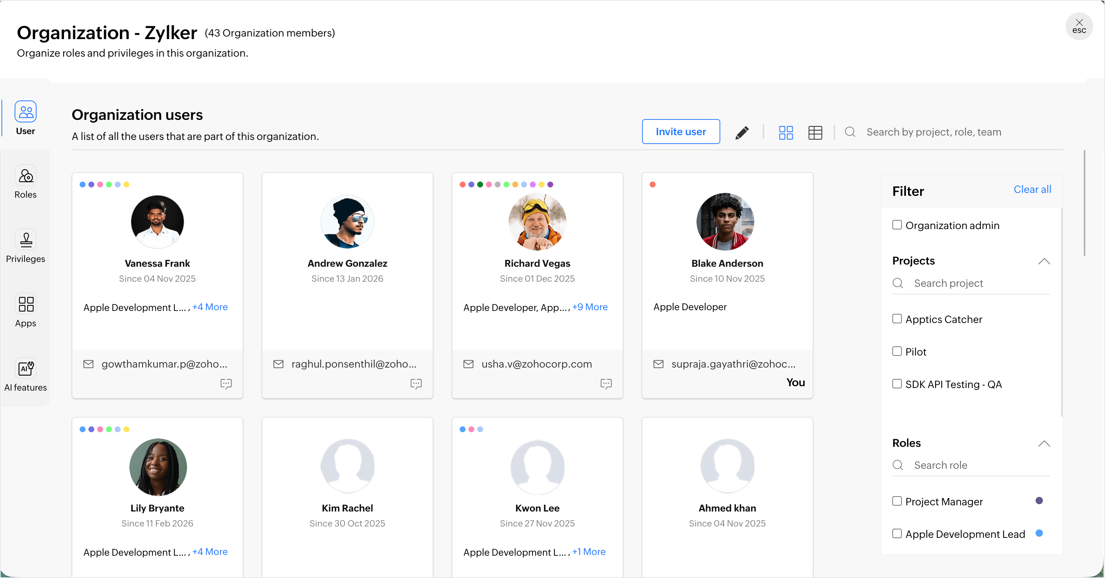Check the Organization admin filter
This screenshot has width=1105, height=578.
[896, 225]
